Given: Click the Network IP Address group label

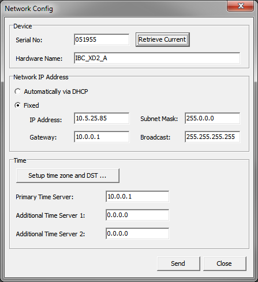Looking at the screenshot, I should pyautogui.click(x=41, y=77).
